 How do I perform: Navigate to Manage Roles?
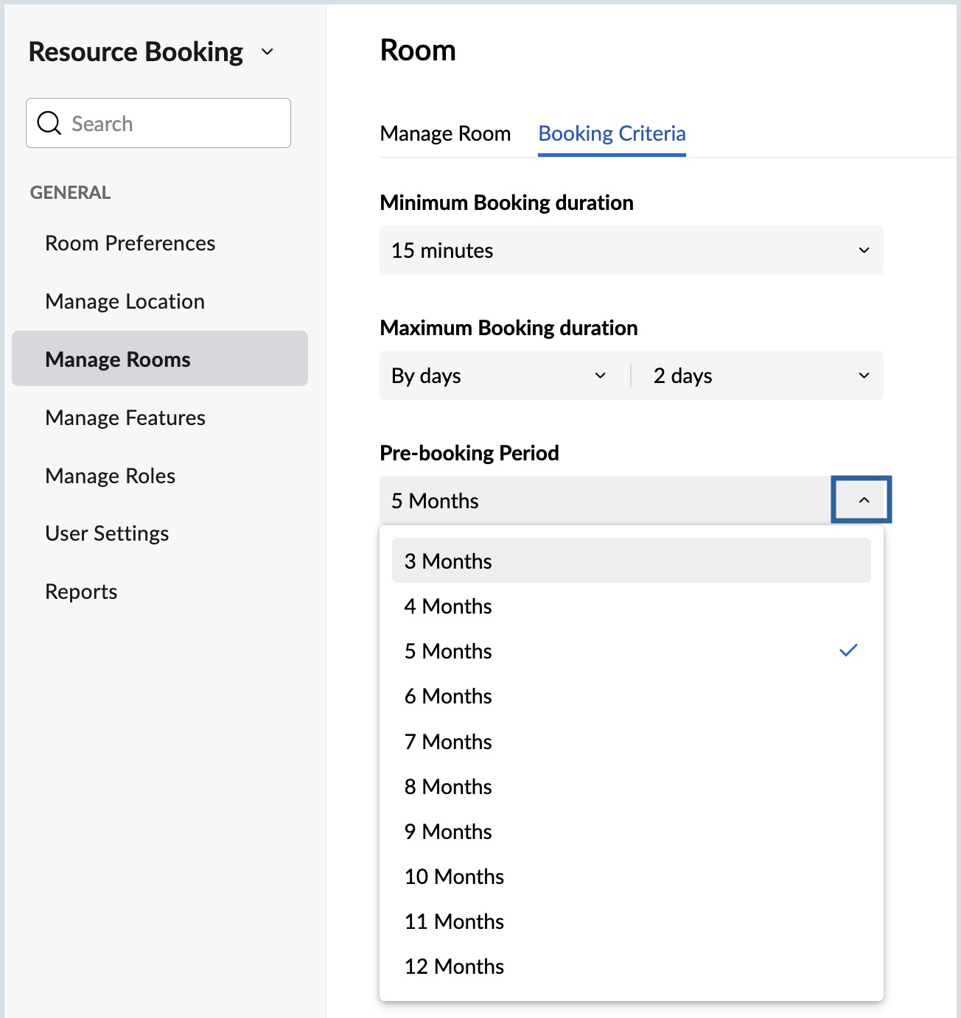pyautogui.click(x=109, y=476)
